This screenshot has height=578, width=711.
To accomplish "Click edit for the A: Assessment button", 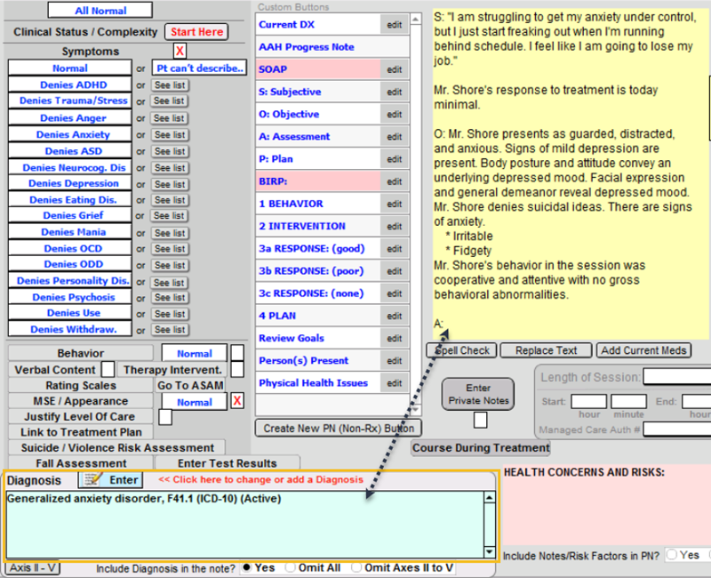I will tap(394, 137).
